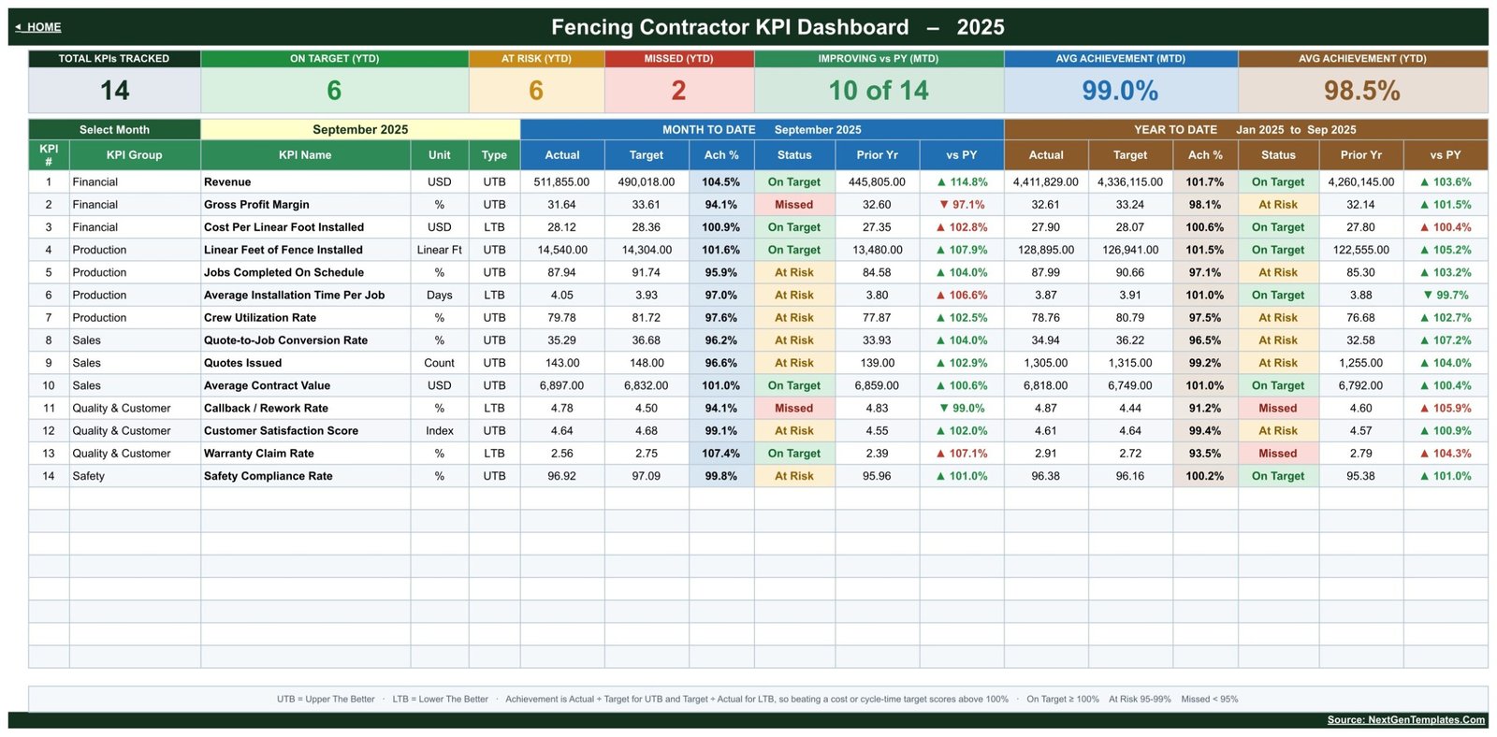Select the TOTAL KPIs TRACKED value 14
This screenshot has height=737, width=1497.
pos(114,91)
